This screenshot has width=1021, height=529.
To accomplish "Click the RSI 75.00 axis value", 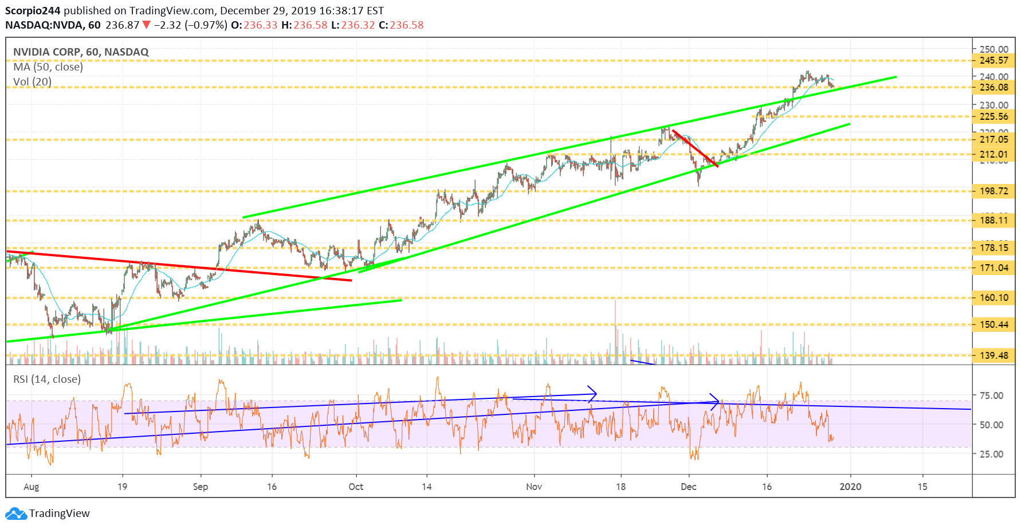I will 992,395.
